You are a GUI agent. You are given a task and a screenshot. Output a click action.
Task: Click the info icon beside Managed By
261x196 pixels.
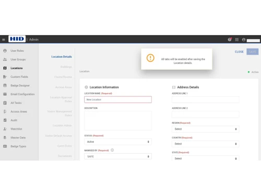112,150
